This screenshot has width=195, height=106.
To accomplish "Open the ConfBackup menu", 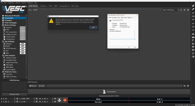I will tap(11, 3).
